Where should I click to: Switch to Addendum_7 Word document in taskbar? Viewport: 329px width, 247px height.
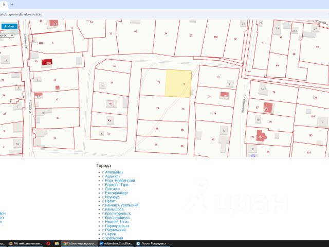pyautogui.click(x=116, y=243)
